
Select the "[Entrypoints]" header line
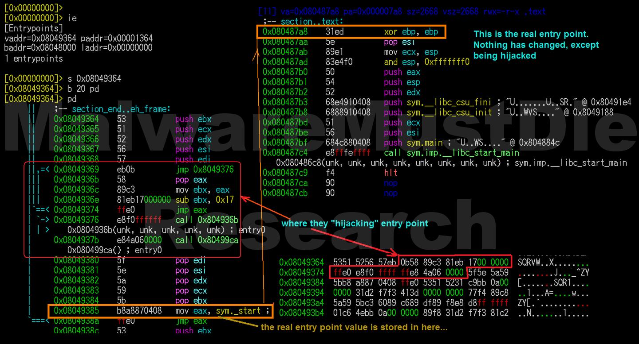tap(34, 28)
